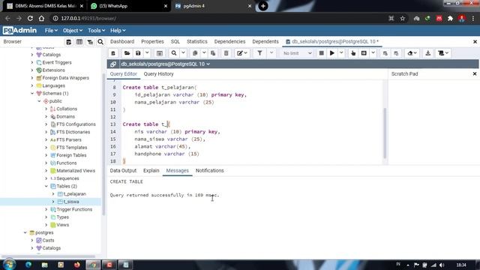Image resolution: width=480 pixels, height=270 pixels.
Task: Select the Sequences tree item
Action: pos(67,178)
